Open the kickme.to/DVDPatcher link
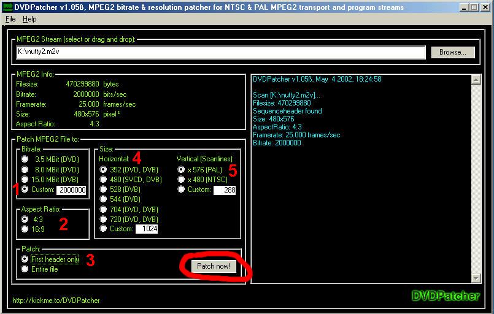This screenshot has height=314, width=494. tap(56, 301)
